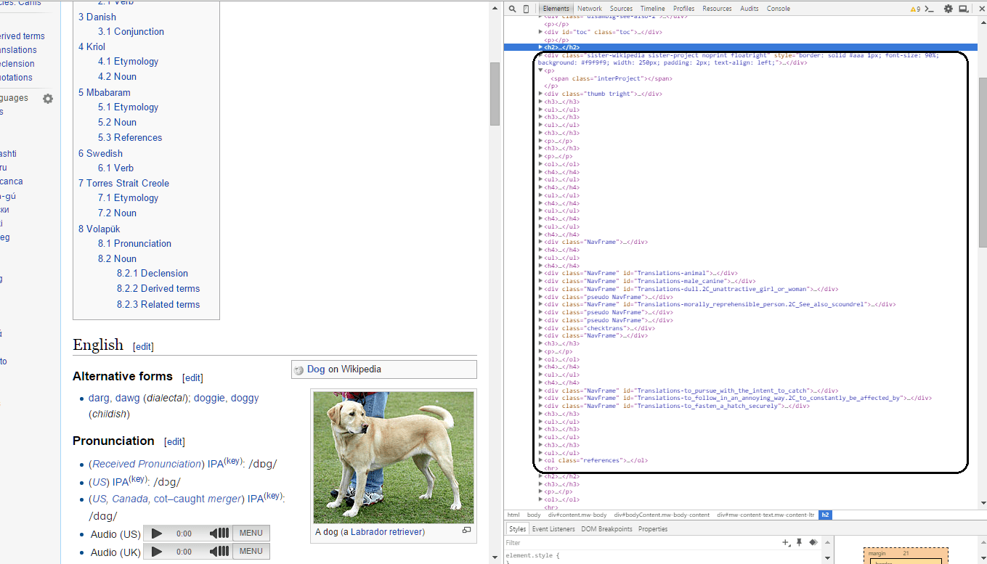The width and height of the screenshot is (987, 564).
Task: Open the DevTools settings gear
Action: (x=949, y=9)
